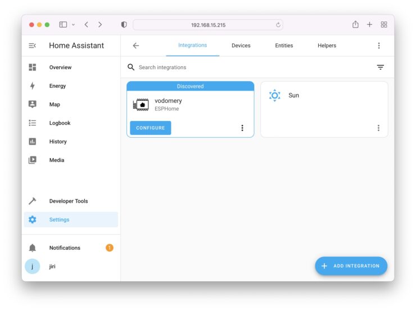Click the CONFIGURE button for vodomery

(151, 128)
